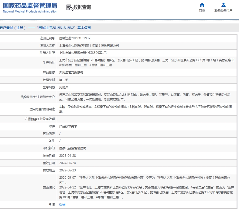Select the production address value starting 上海市浦东新区叠桥路128号
The image size is (239, 211).
click(x=147, y=63)
